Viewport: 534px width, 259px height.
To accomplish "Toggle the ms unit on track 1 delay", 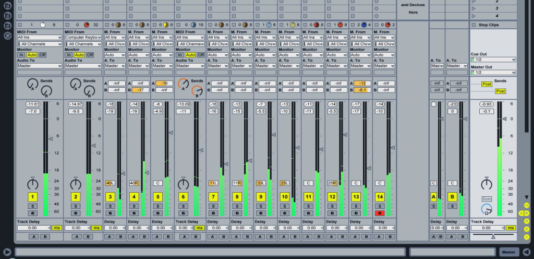I will 57,228.
